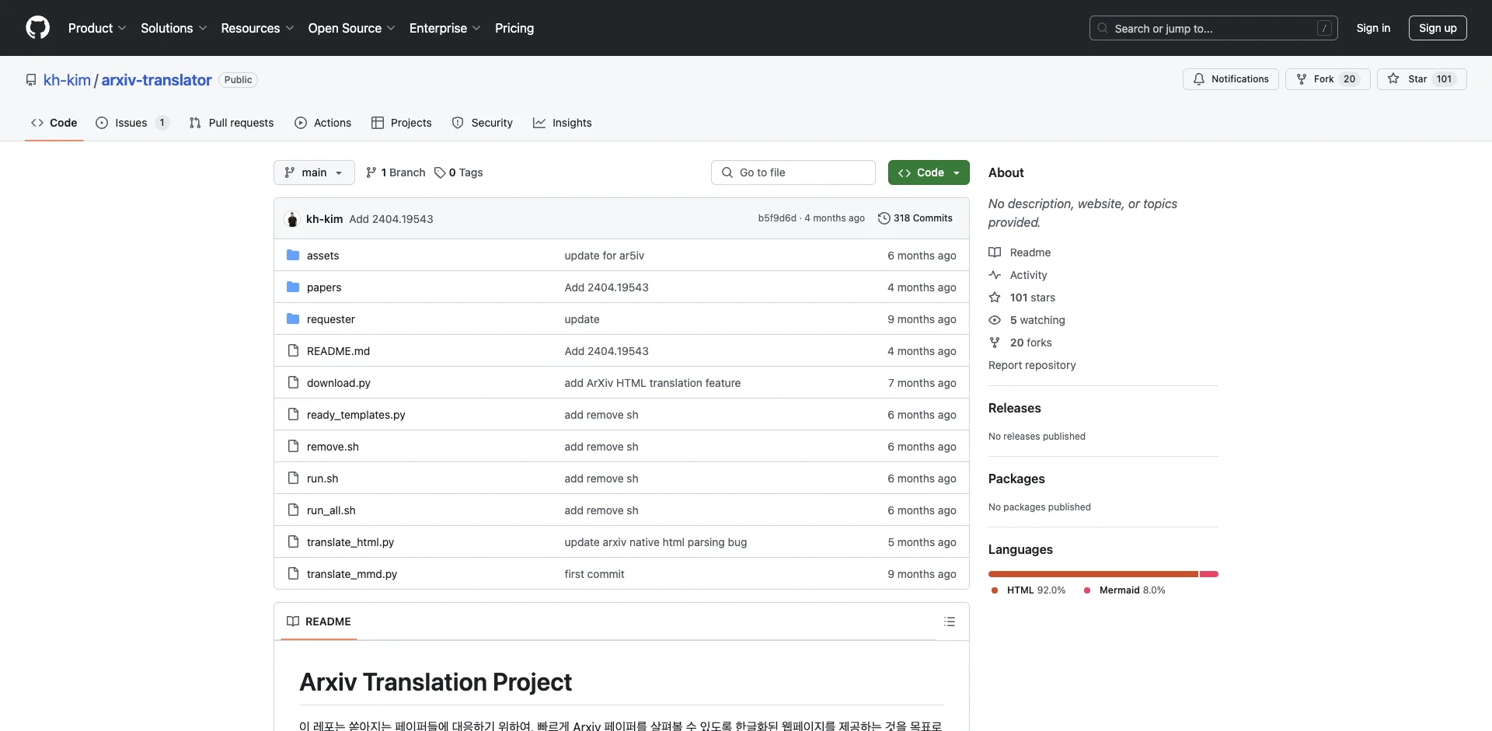Viewport: 1492px width, 731px height.
Task: Expand the Product menu
Action: [x=97, y=28]
